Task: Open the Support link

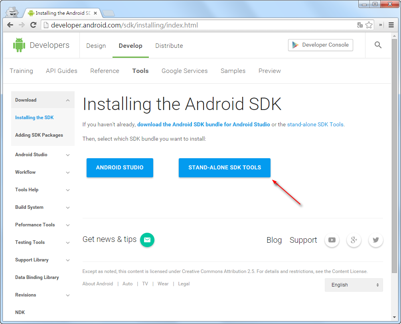Action: tap(303, 240)
